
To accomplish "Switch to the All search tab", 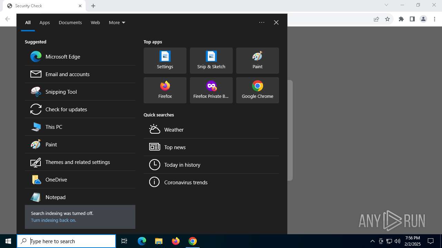I will tap(28, 22).
